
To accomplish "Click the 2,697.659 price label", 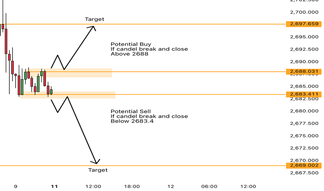I will (304, 24).
